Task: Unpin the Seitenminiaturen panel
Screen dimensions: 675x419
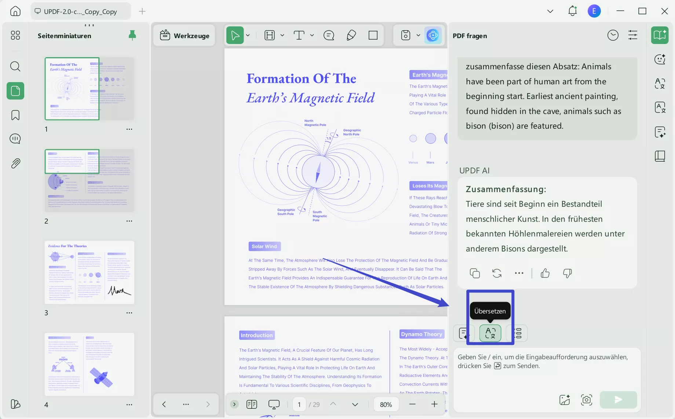Action: pos(132,35)
